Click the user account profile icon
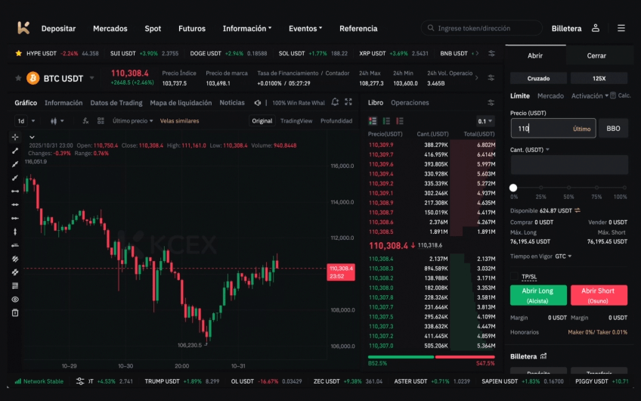The image size is (641, 401). 596,28
